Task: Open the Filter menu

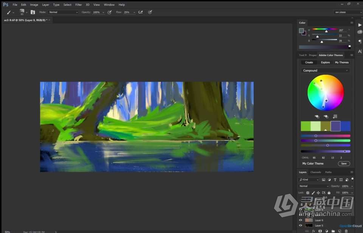Action: (x=79, y=5)
